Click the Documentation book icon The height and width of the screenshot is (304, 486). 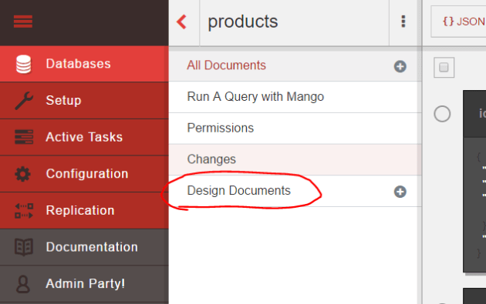24,247
